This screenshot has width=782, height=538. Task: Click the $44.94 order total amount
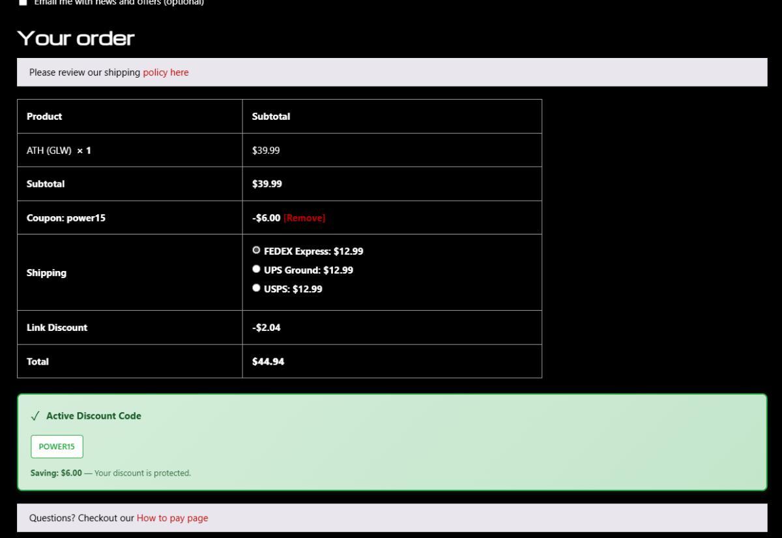[x=268, y=361]
